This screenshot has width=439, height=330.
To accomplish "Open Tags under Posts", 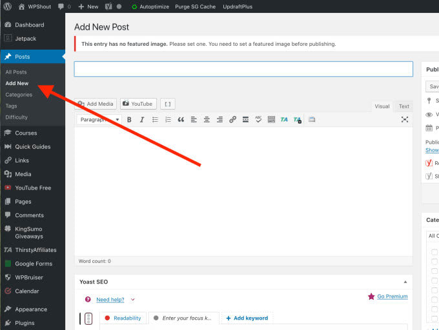I will click(11, 106).
